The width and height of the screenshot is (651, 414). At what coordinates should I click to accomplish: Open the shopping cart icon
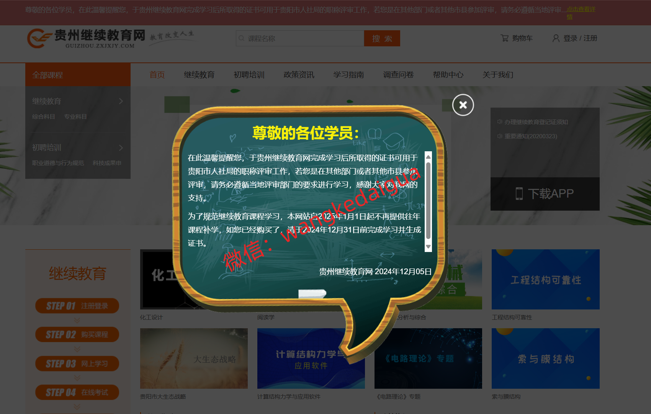pyautogui.click(x=504, y=38)
